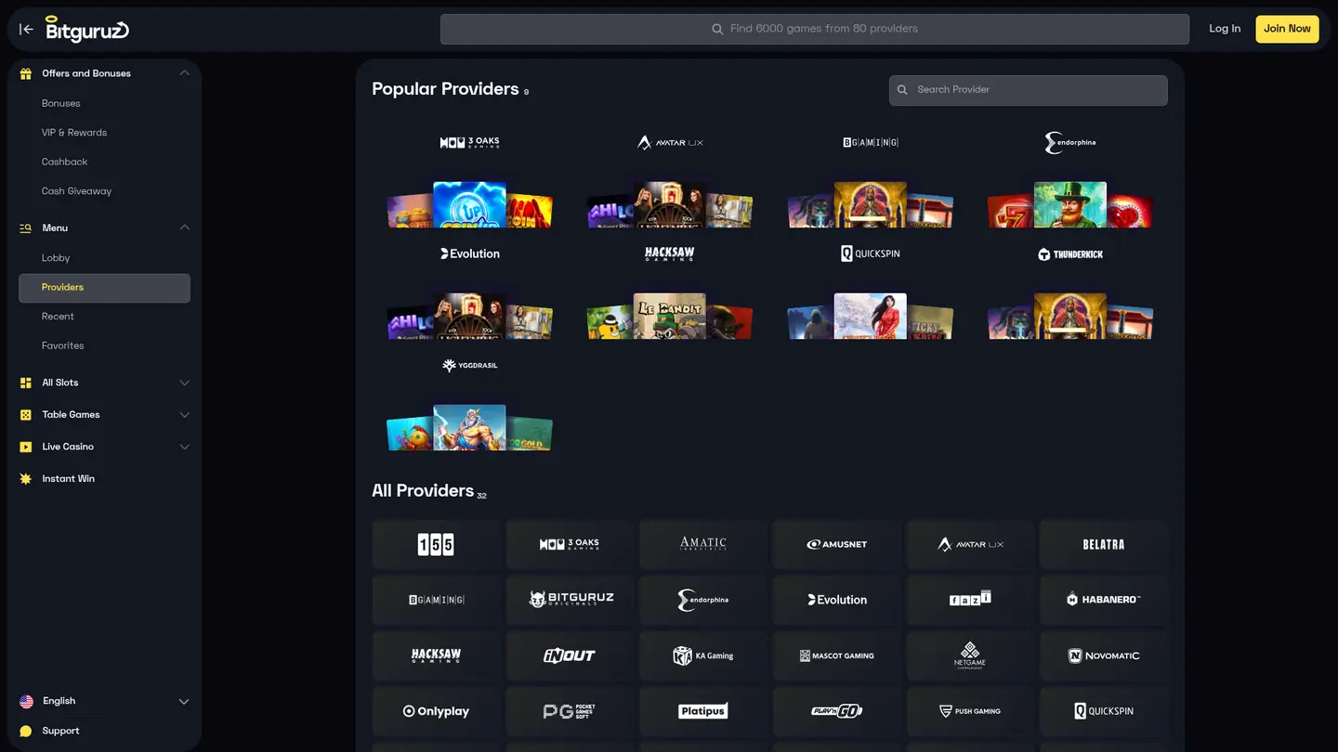Open the Hacksaw Gaming tile under All Providers
The height and width of the screenshot is (752, 1338).
coord(436,655)
